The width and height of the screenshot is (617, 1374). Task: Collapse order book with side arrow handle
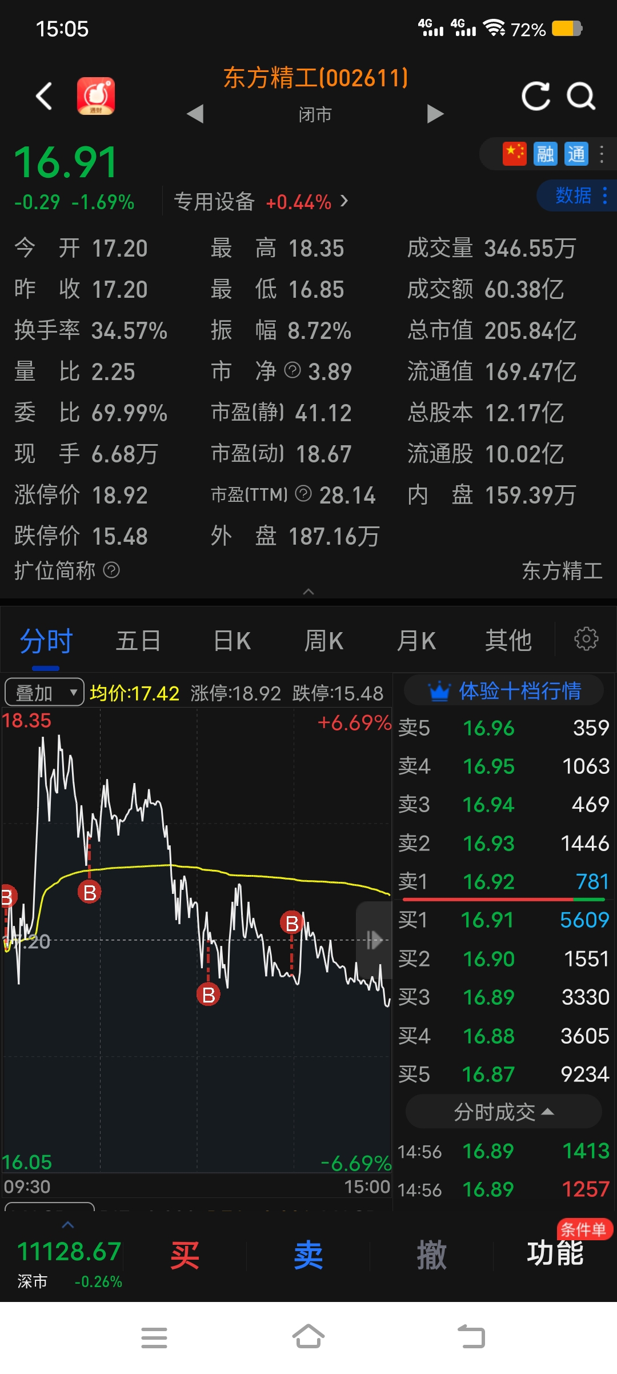click(x=374, y=940)
